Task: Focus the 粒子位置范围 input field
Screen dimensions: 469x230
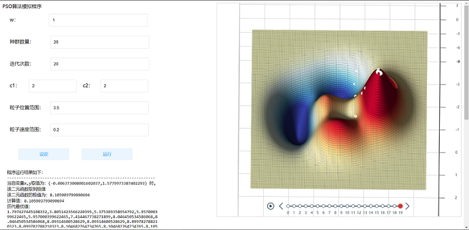Action: tap(99, 108)
